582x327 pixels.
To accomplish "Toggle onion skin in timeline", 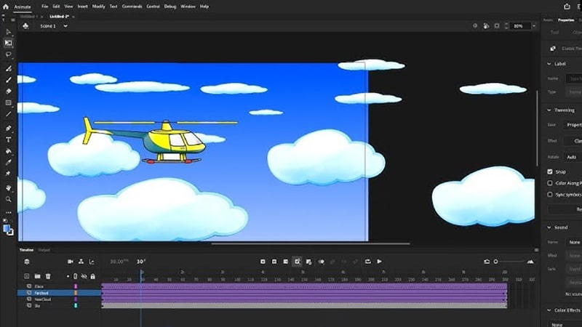I will tap(321, 262).
